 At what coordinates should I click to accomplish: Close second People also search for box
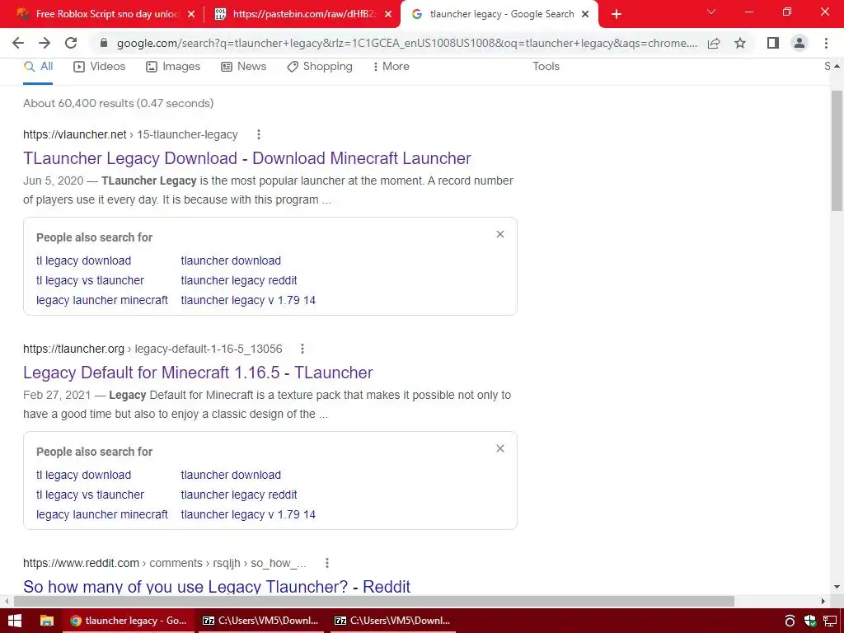point(500,448)
